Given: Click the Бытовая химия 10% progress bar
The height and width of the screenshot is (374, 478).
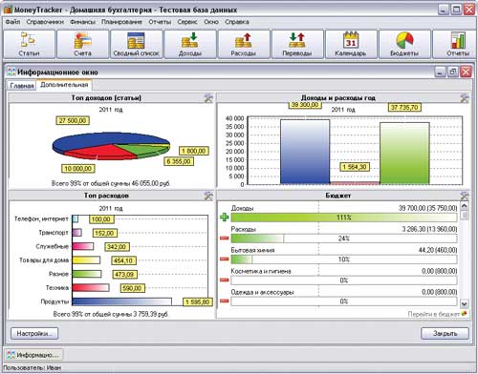Looking at the screenshot, I should click(x=344, y=260).
